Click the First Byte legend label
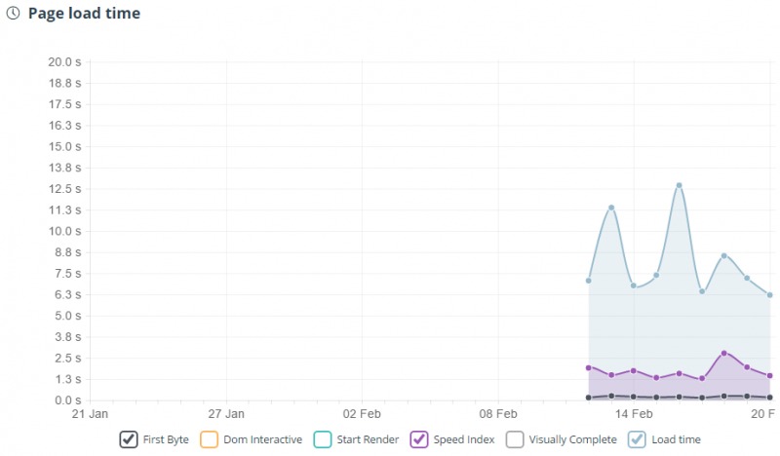780x456 pixels. click(167, 439)
